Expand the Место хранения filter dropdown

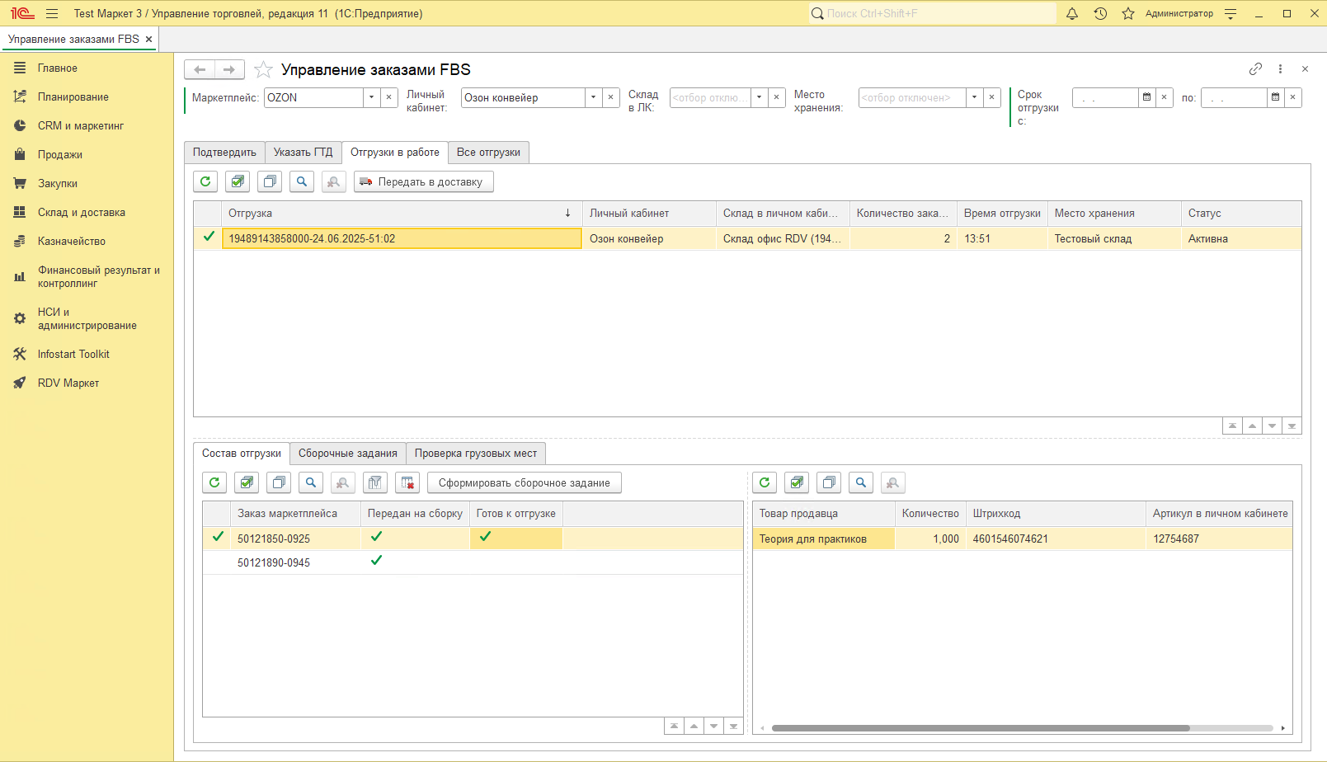pos(974,97)
